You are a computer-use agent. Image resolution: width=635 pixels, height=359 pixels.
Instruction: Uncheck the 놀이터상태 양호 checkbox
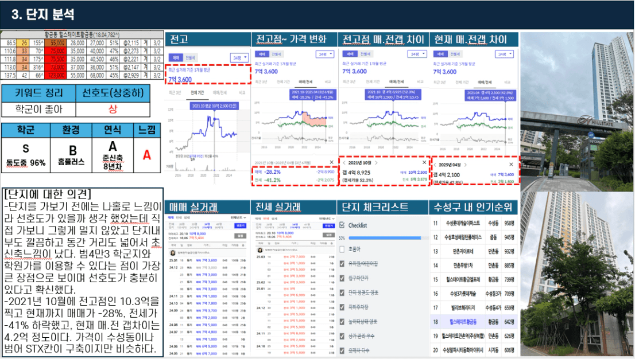coord(342,321)
